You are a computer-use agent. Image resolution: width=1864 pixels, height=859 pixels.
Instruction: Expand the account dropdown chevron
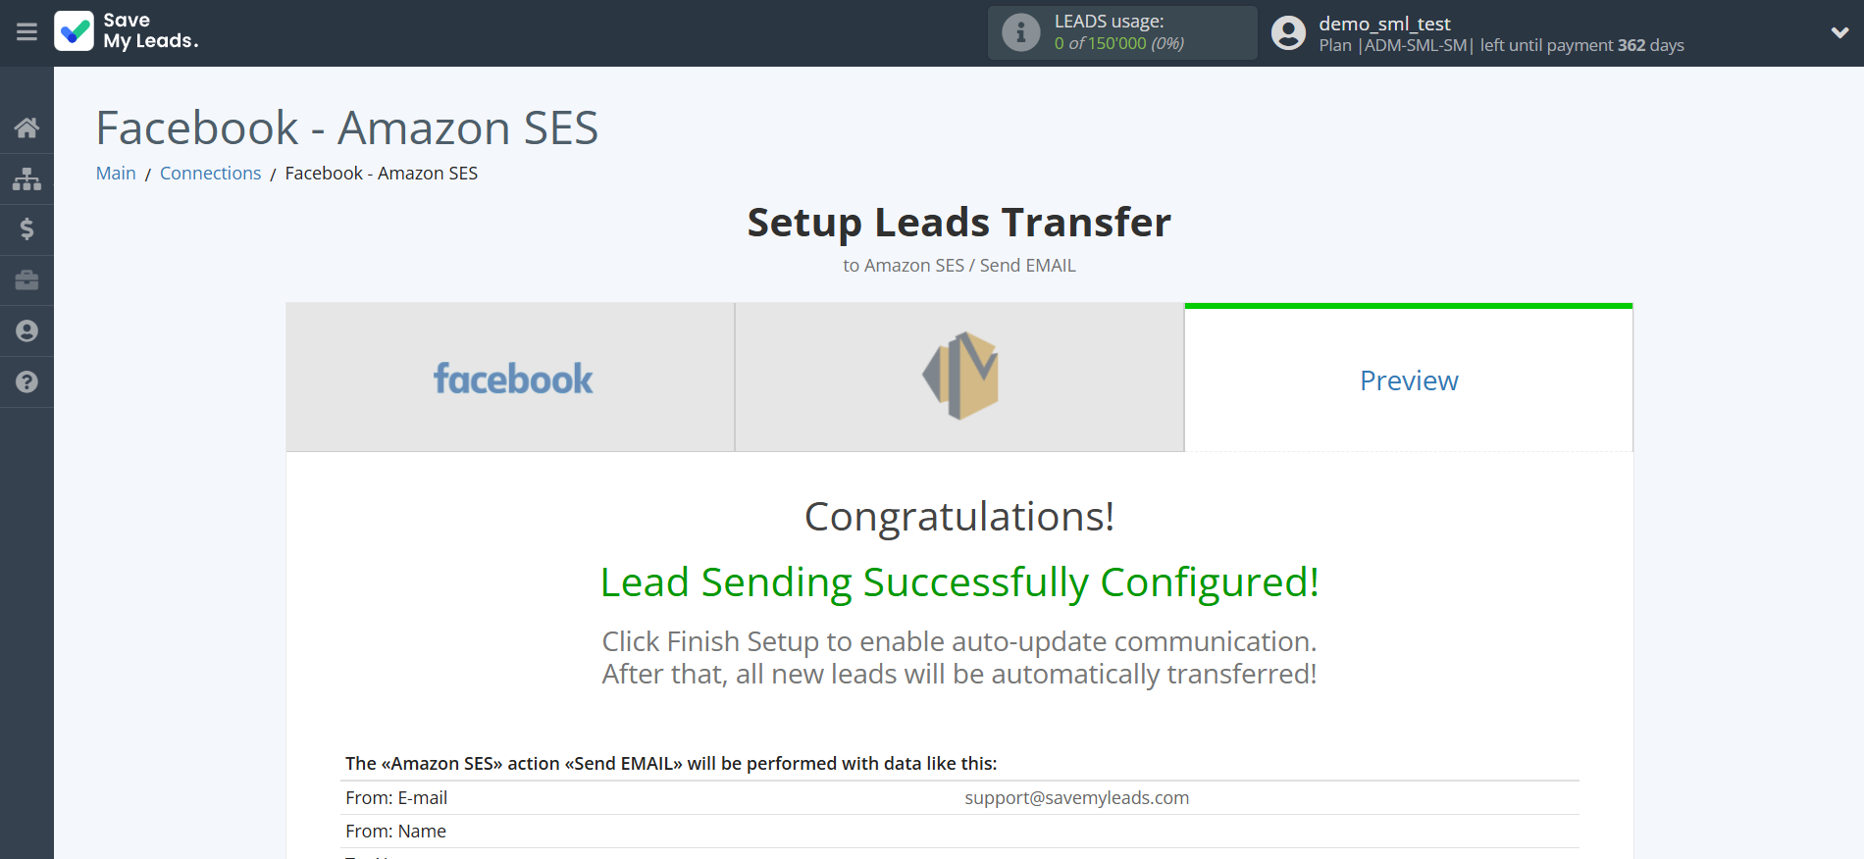[1839, 32]
